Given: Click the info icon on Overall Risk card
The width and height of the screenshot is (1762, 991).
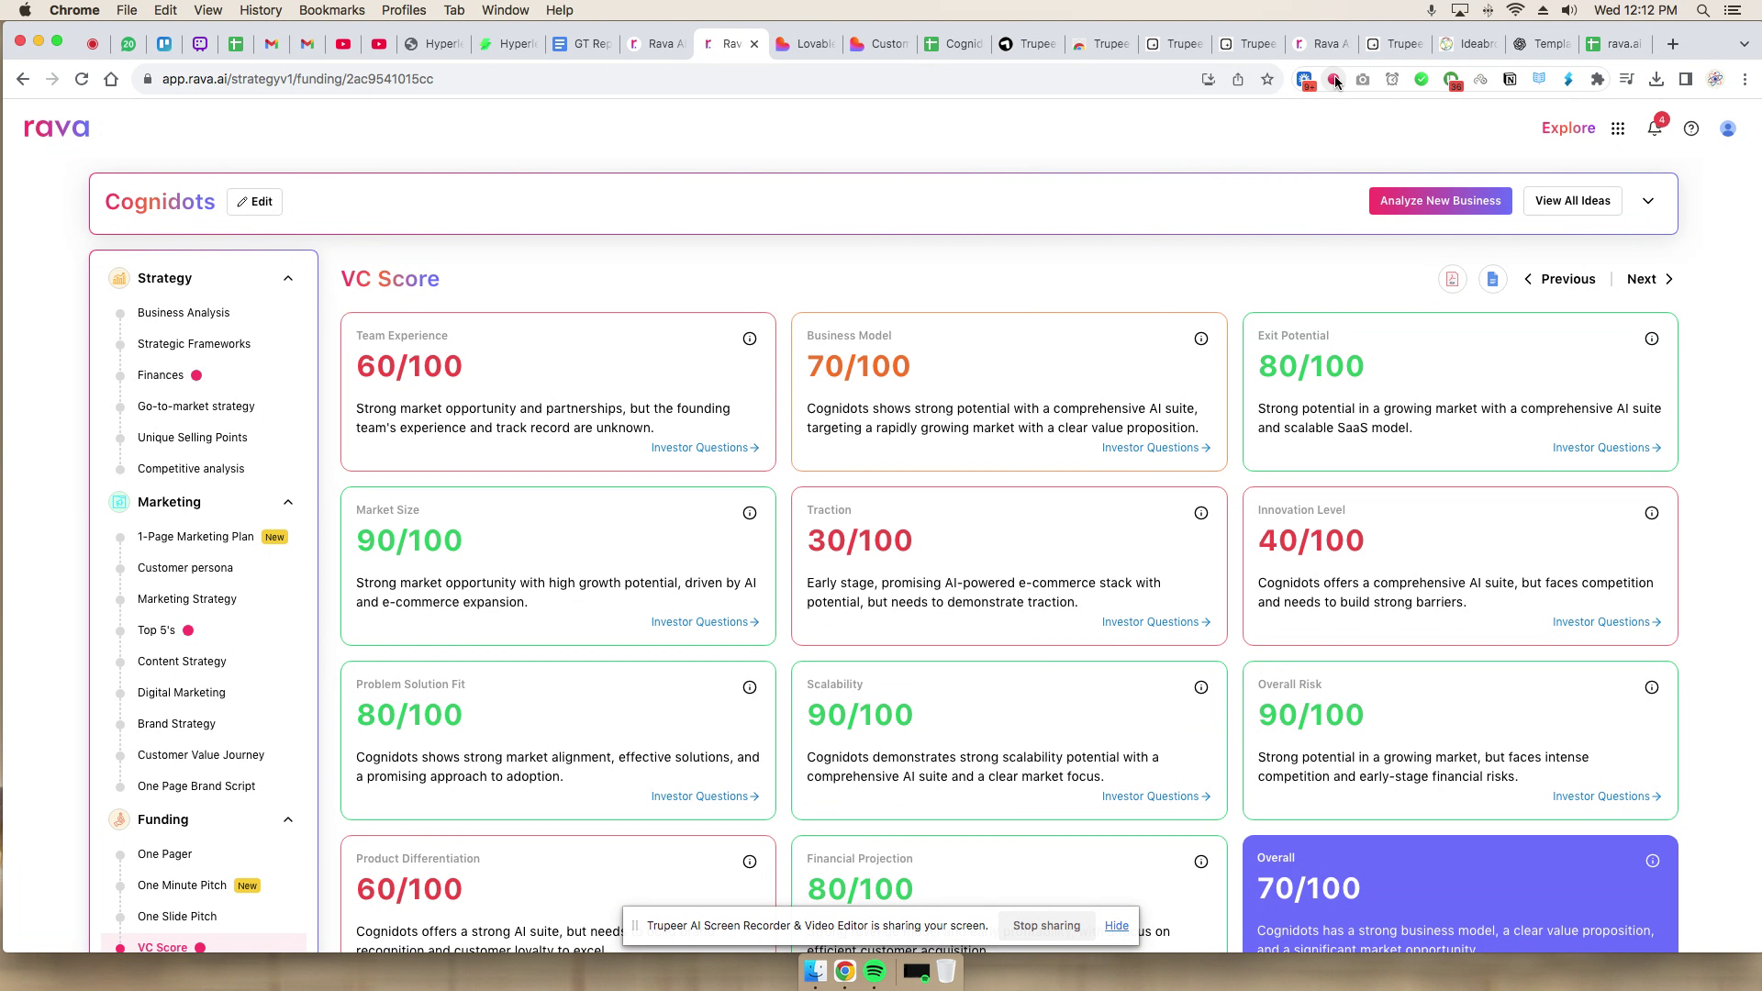Looking at the screenshot, I should (x=1652, y=686).
